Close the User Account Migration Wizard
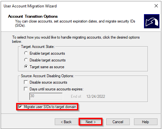The height and width of the screenshot is (129, 162). pyautogui.click(x=156, y=6)
